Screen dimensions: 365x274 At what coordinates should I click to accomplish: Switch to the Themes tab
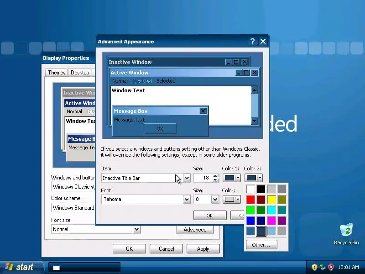[57, 73]
